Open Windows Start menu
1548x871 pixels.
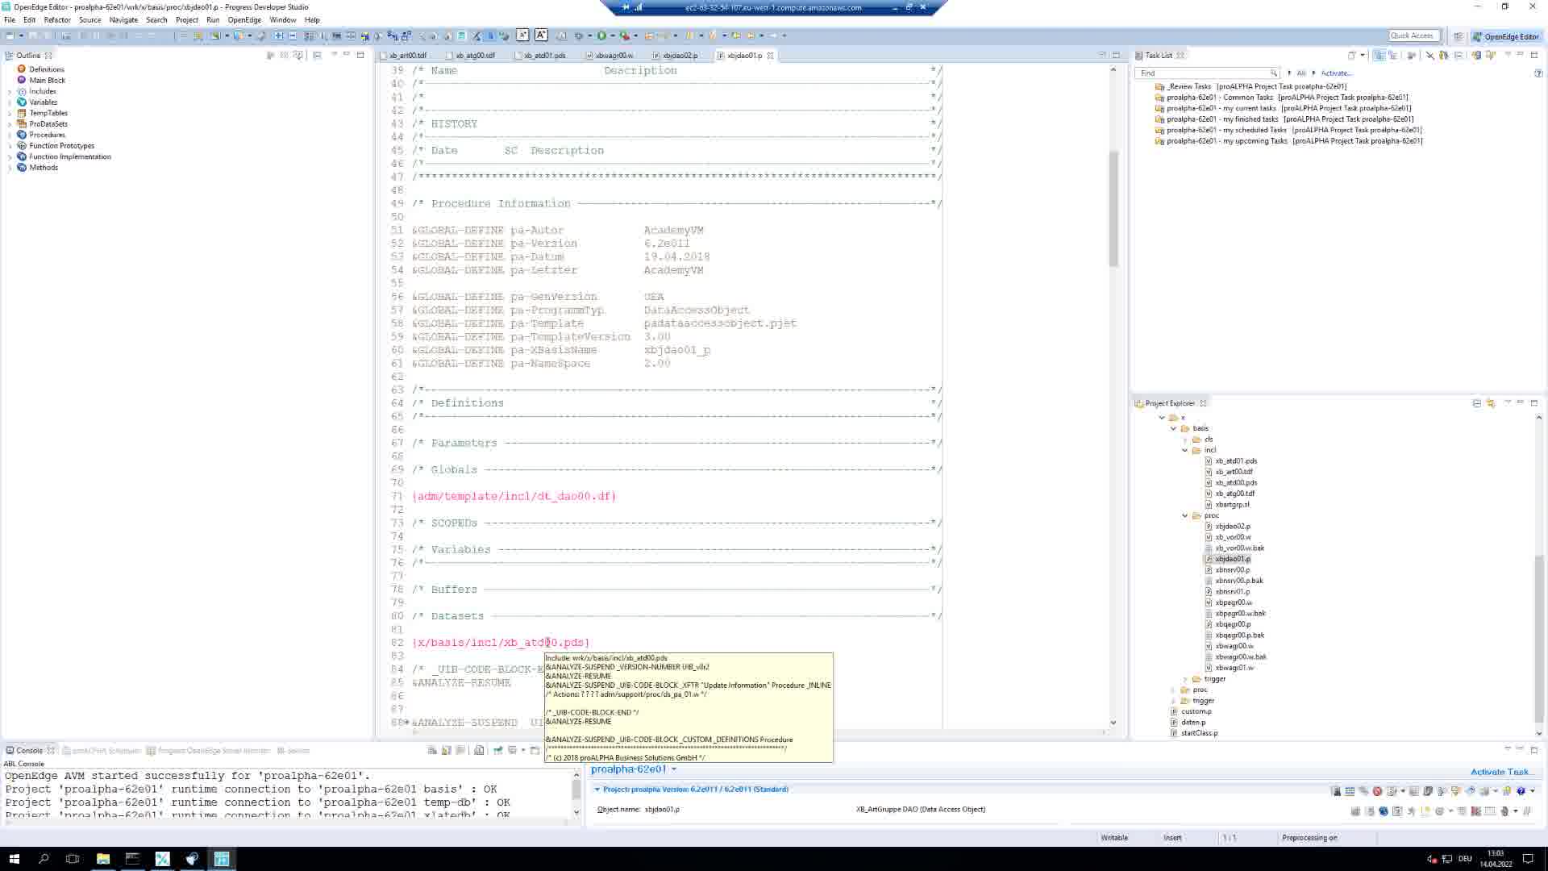tap(14, 859)
